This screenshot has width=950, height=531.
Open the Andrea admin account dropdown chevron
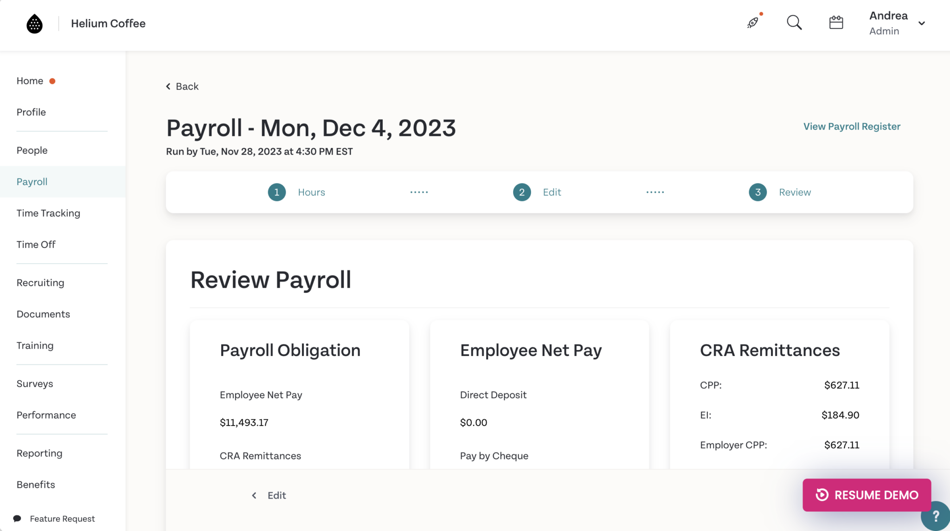(922, 23)
